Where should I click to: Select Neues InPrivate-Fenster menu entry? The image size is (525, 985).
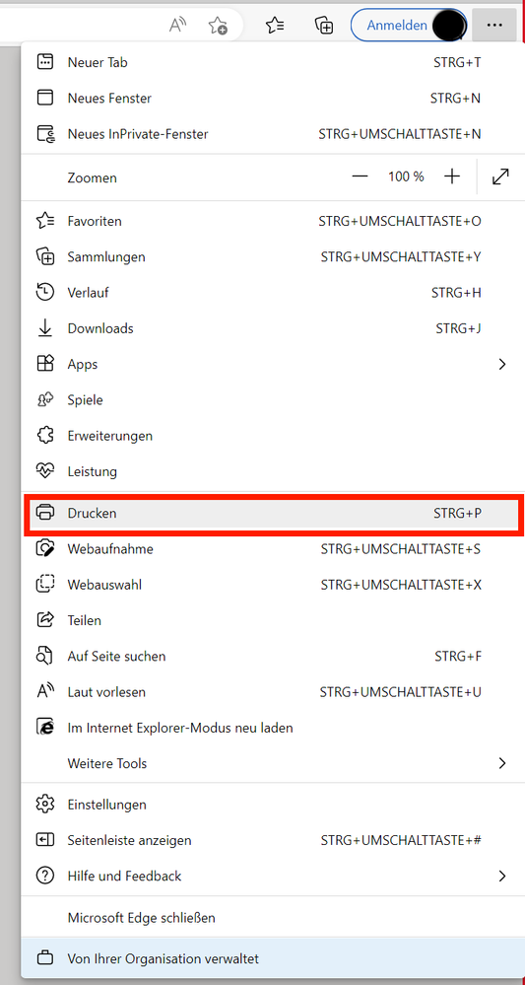click(273, 134)
